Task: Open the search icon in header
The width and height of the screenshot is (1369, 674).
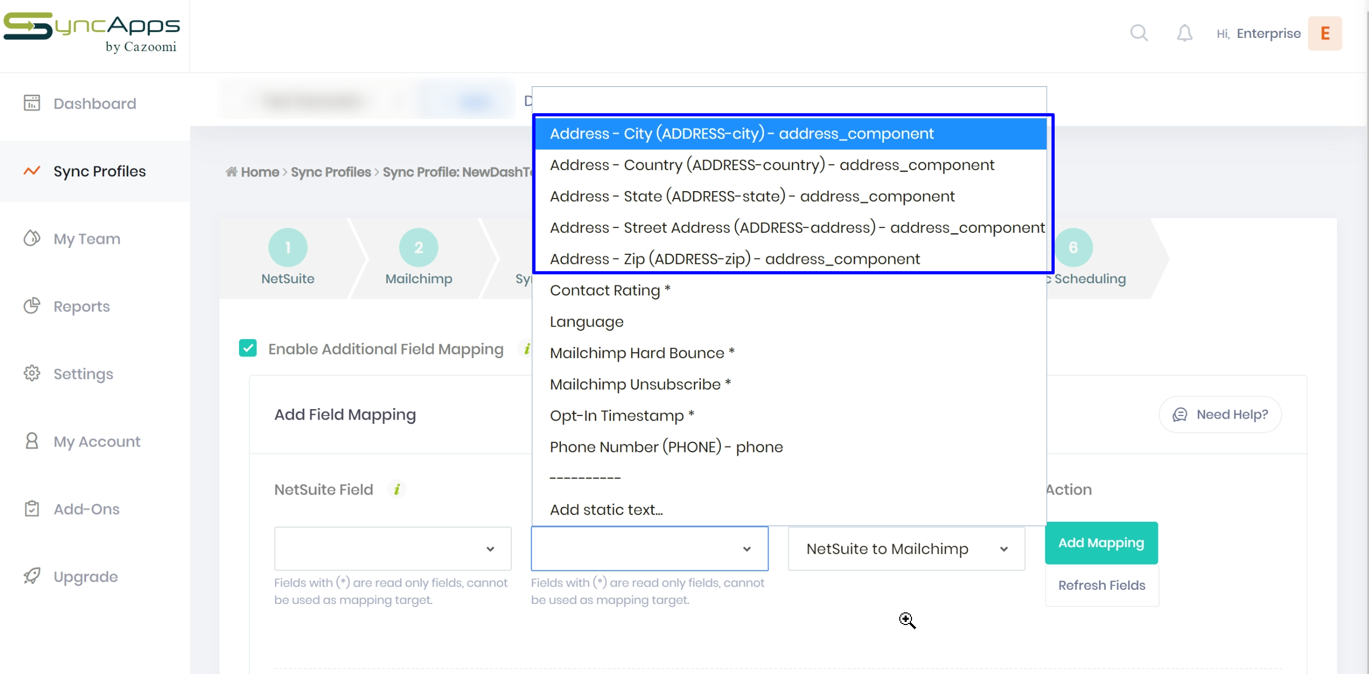Action: pyautogui.click(x=1138, y=33)
